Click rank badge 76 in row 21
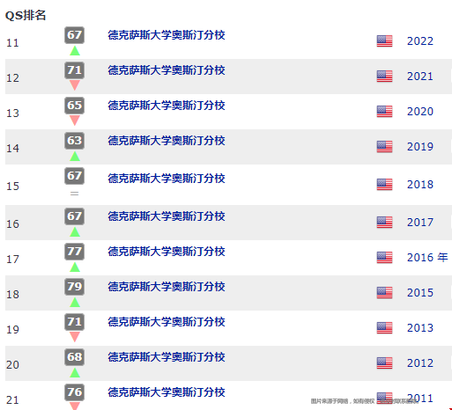 coord(75,392)
